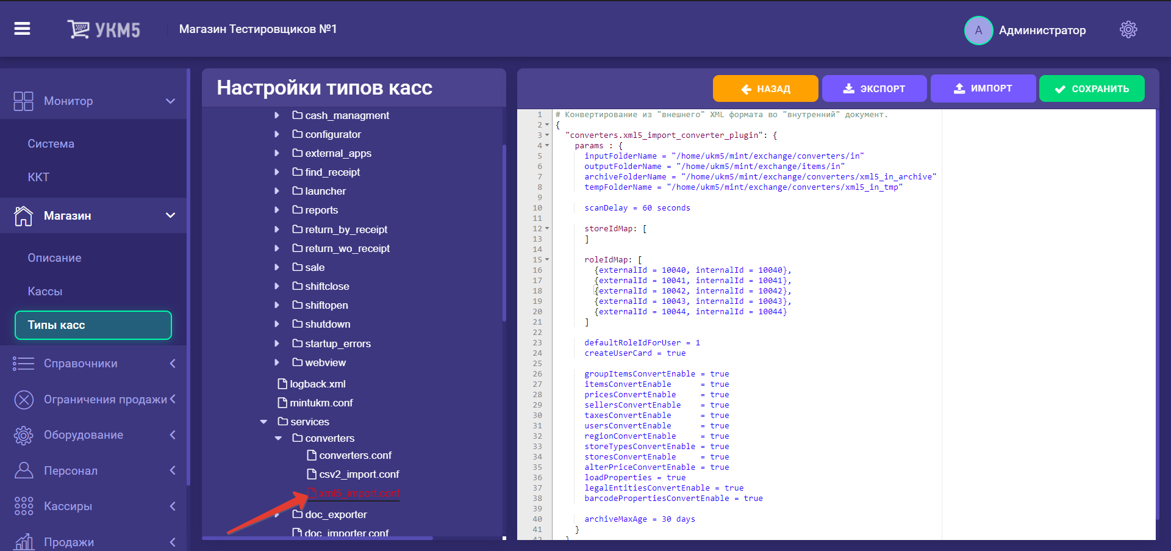Image resolution: width=1171 pixels, height=551 pixels.
Task: Expand the find_receipt folder arrow
Action: point(277,172)
